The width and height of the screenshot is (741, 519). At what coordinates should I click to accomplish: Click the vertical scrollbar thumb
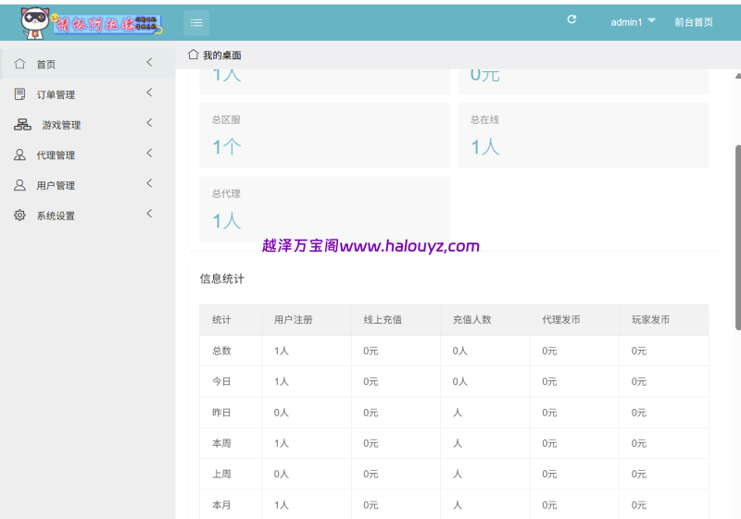[x=737, y=238]
